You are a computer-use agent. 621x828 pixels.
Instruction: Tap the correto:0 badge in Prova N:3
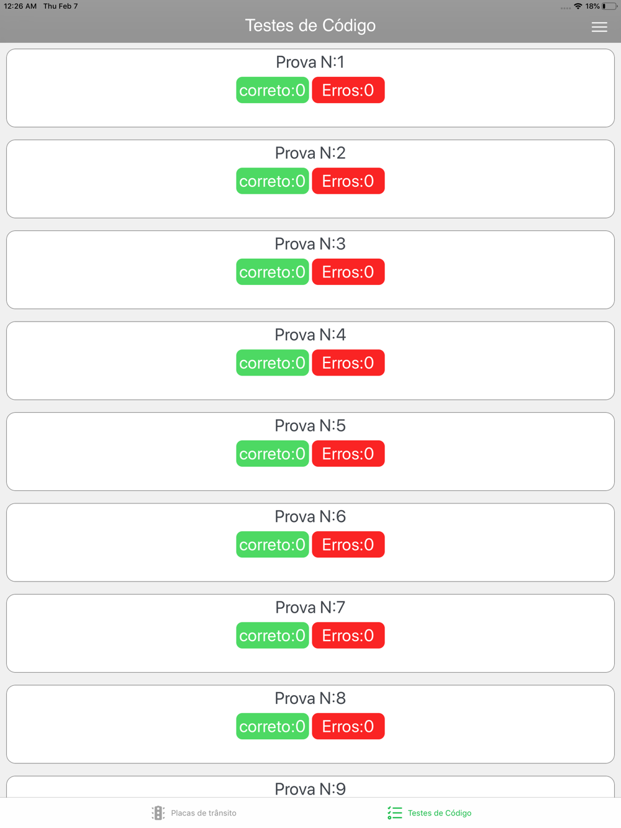[273, 272]
